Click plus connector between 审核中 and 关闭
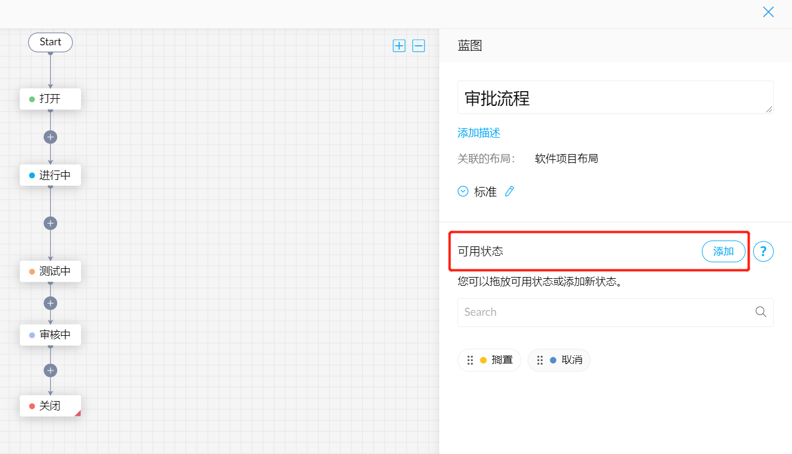Image resolution: width=792 pixels, height=454 pixels. click(x=51, y=370)
